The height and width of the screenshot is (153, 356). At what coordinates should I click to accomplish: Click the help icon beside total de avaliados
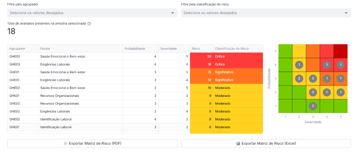89,24
